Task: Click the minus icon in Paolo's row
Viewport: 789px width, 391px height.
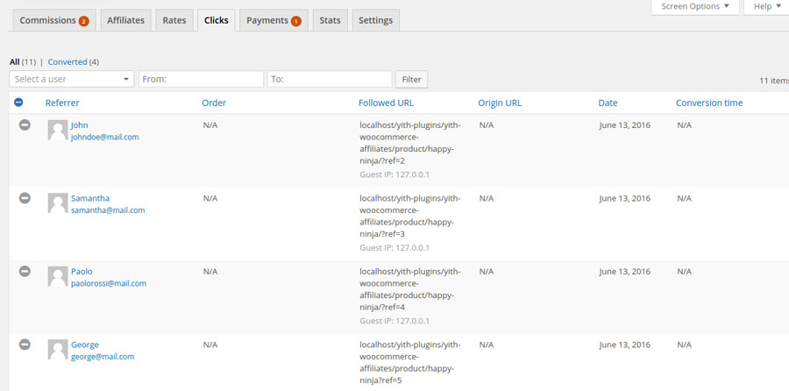Action: tap(25, 272)
